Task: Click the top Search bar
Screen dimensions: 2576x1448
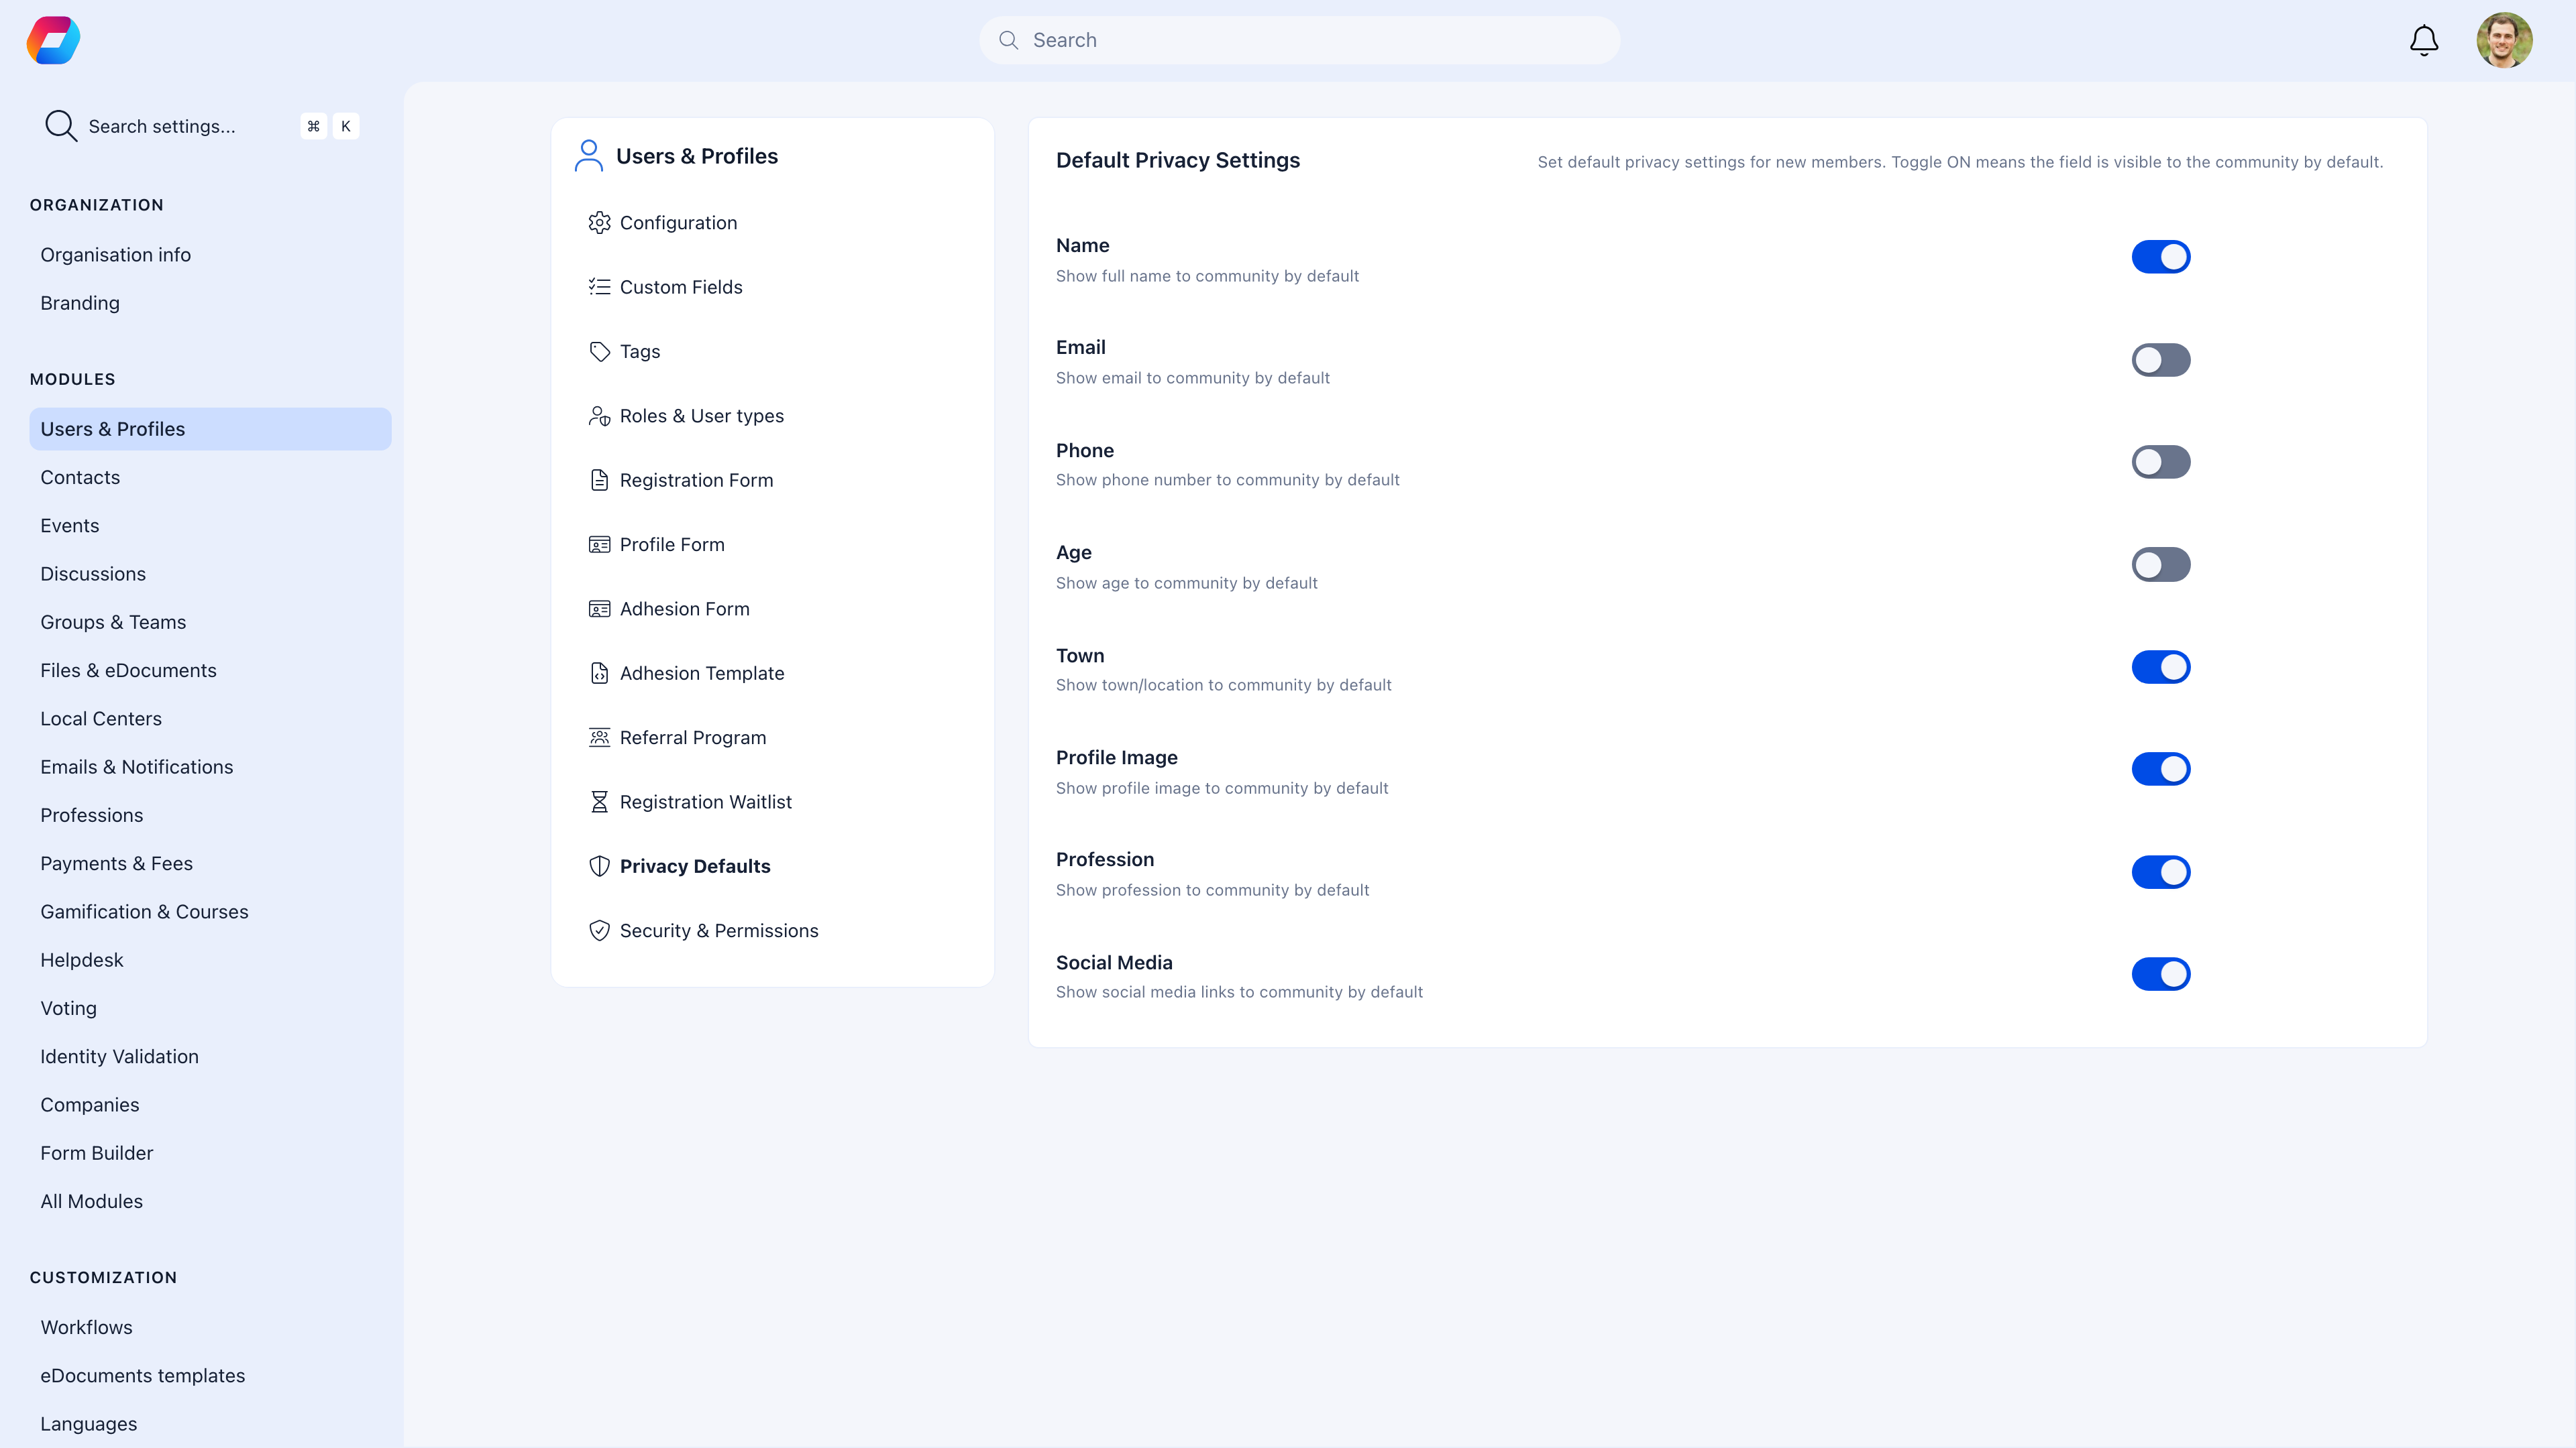Action: point(1298,40)
